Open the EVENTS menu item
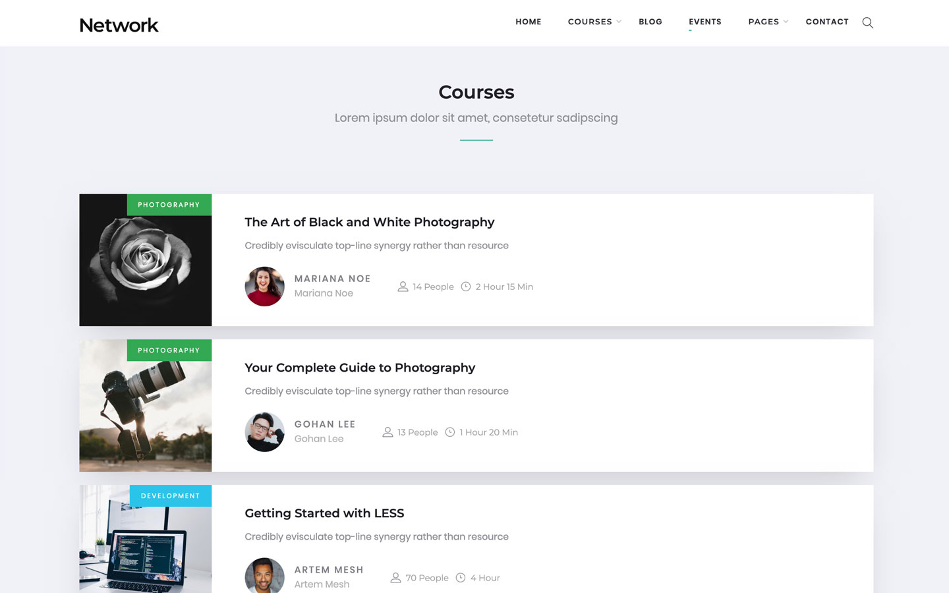Image resolution: width=949 pixels, height=593 pixels. (x=705, y=22)
